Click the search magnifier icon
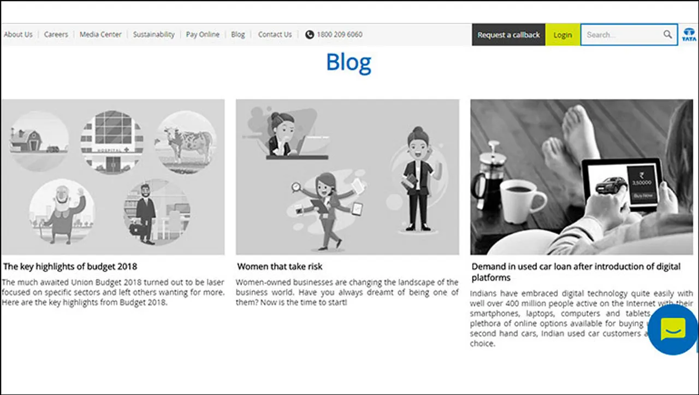 pos(667,34)
